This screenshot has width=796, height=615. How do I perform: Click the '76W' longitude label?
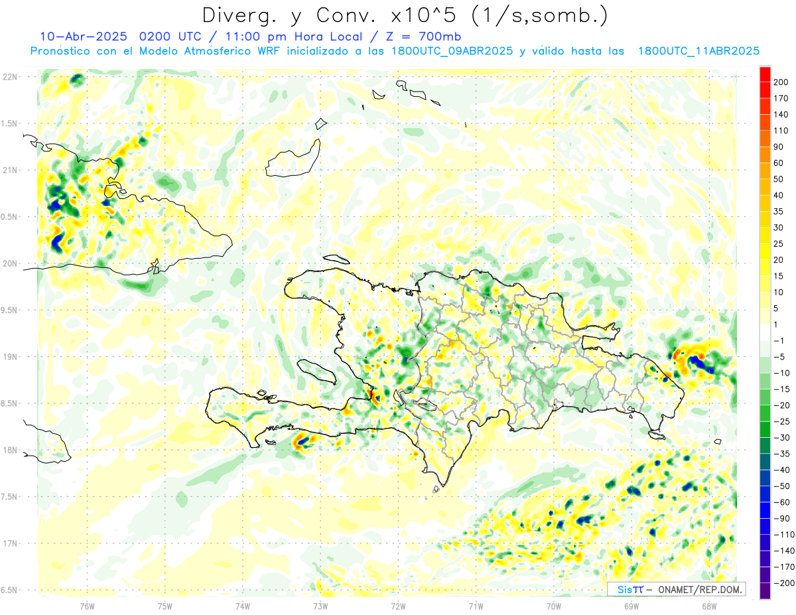(x=87, y=605)
